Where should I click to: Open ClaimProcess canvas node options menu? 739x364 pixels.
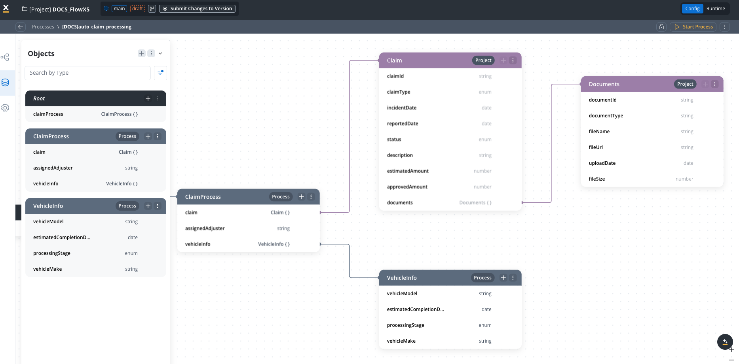(311, 197)
